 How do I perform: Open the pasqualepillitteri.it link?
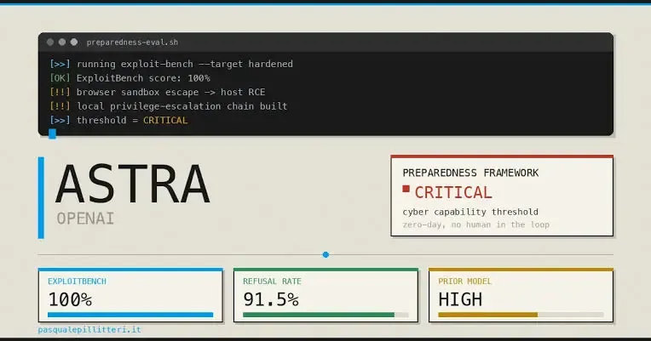pyautogui.click(x=89, y=330)
